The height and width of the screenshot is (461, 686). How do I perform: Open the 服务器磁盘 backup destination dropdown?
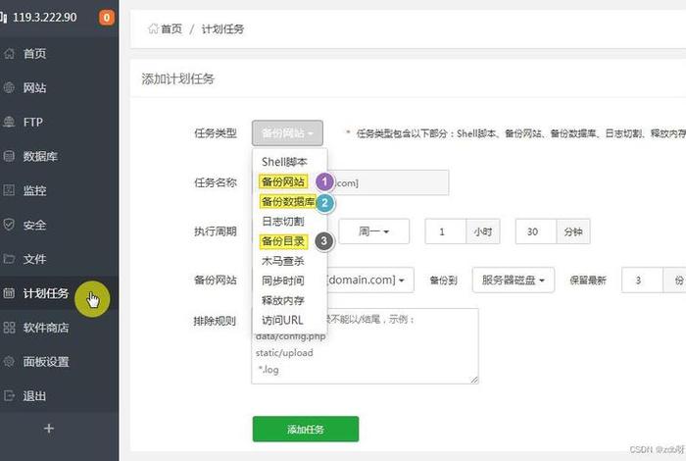(x=514, y=280)
